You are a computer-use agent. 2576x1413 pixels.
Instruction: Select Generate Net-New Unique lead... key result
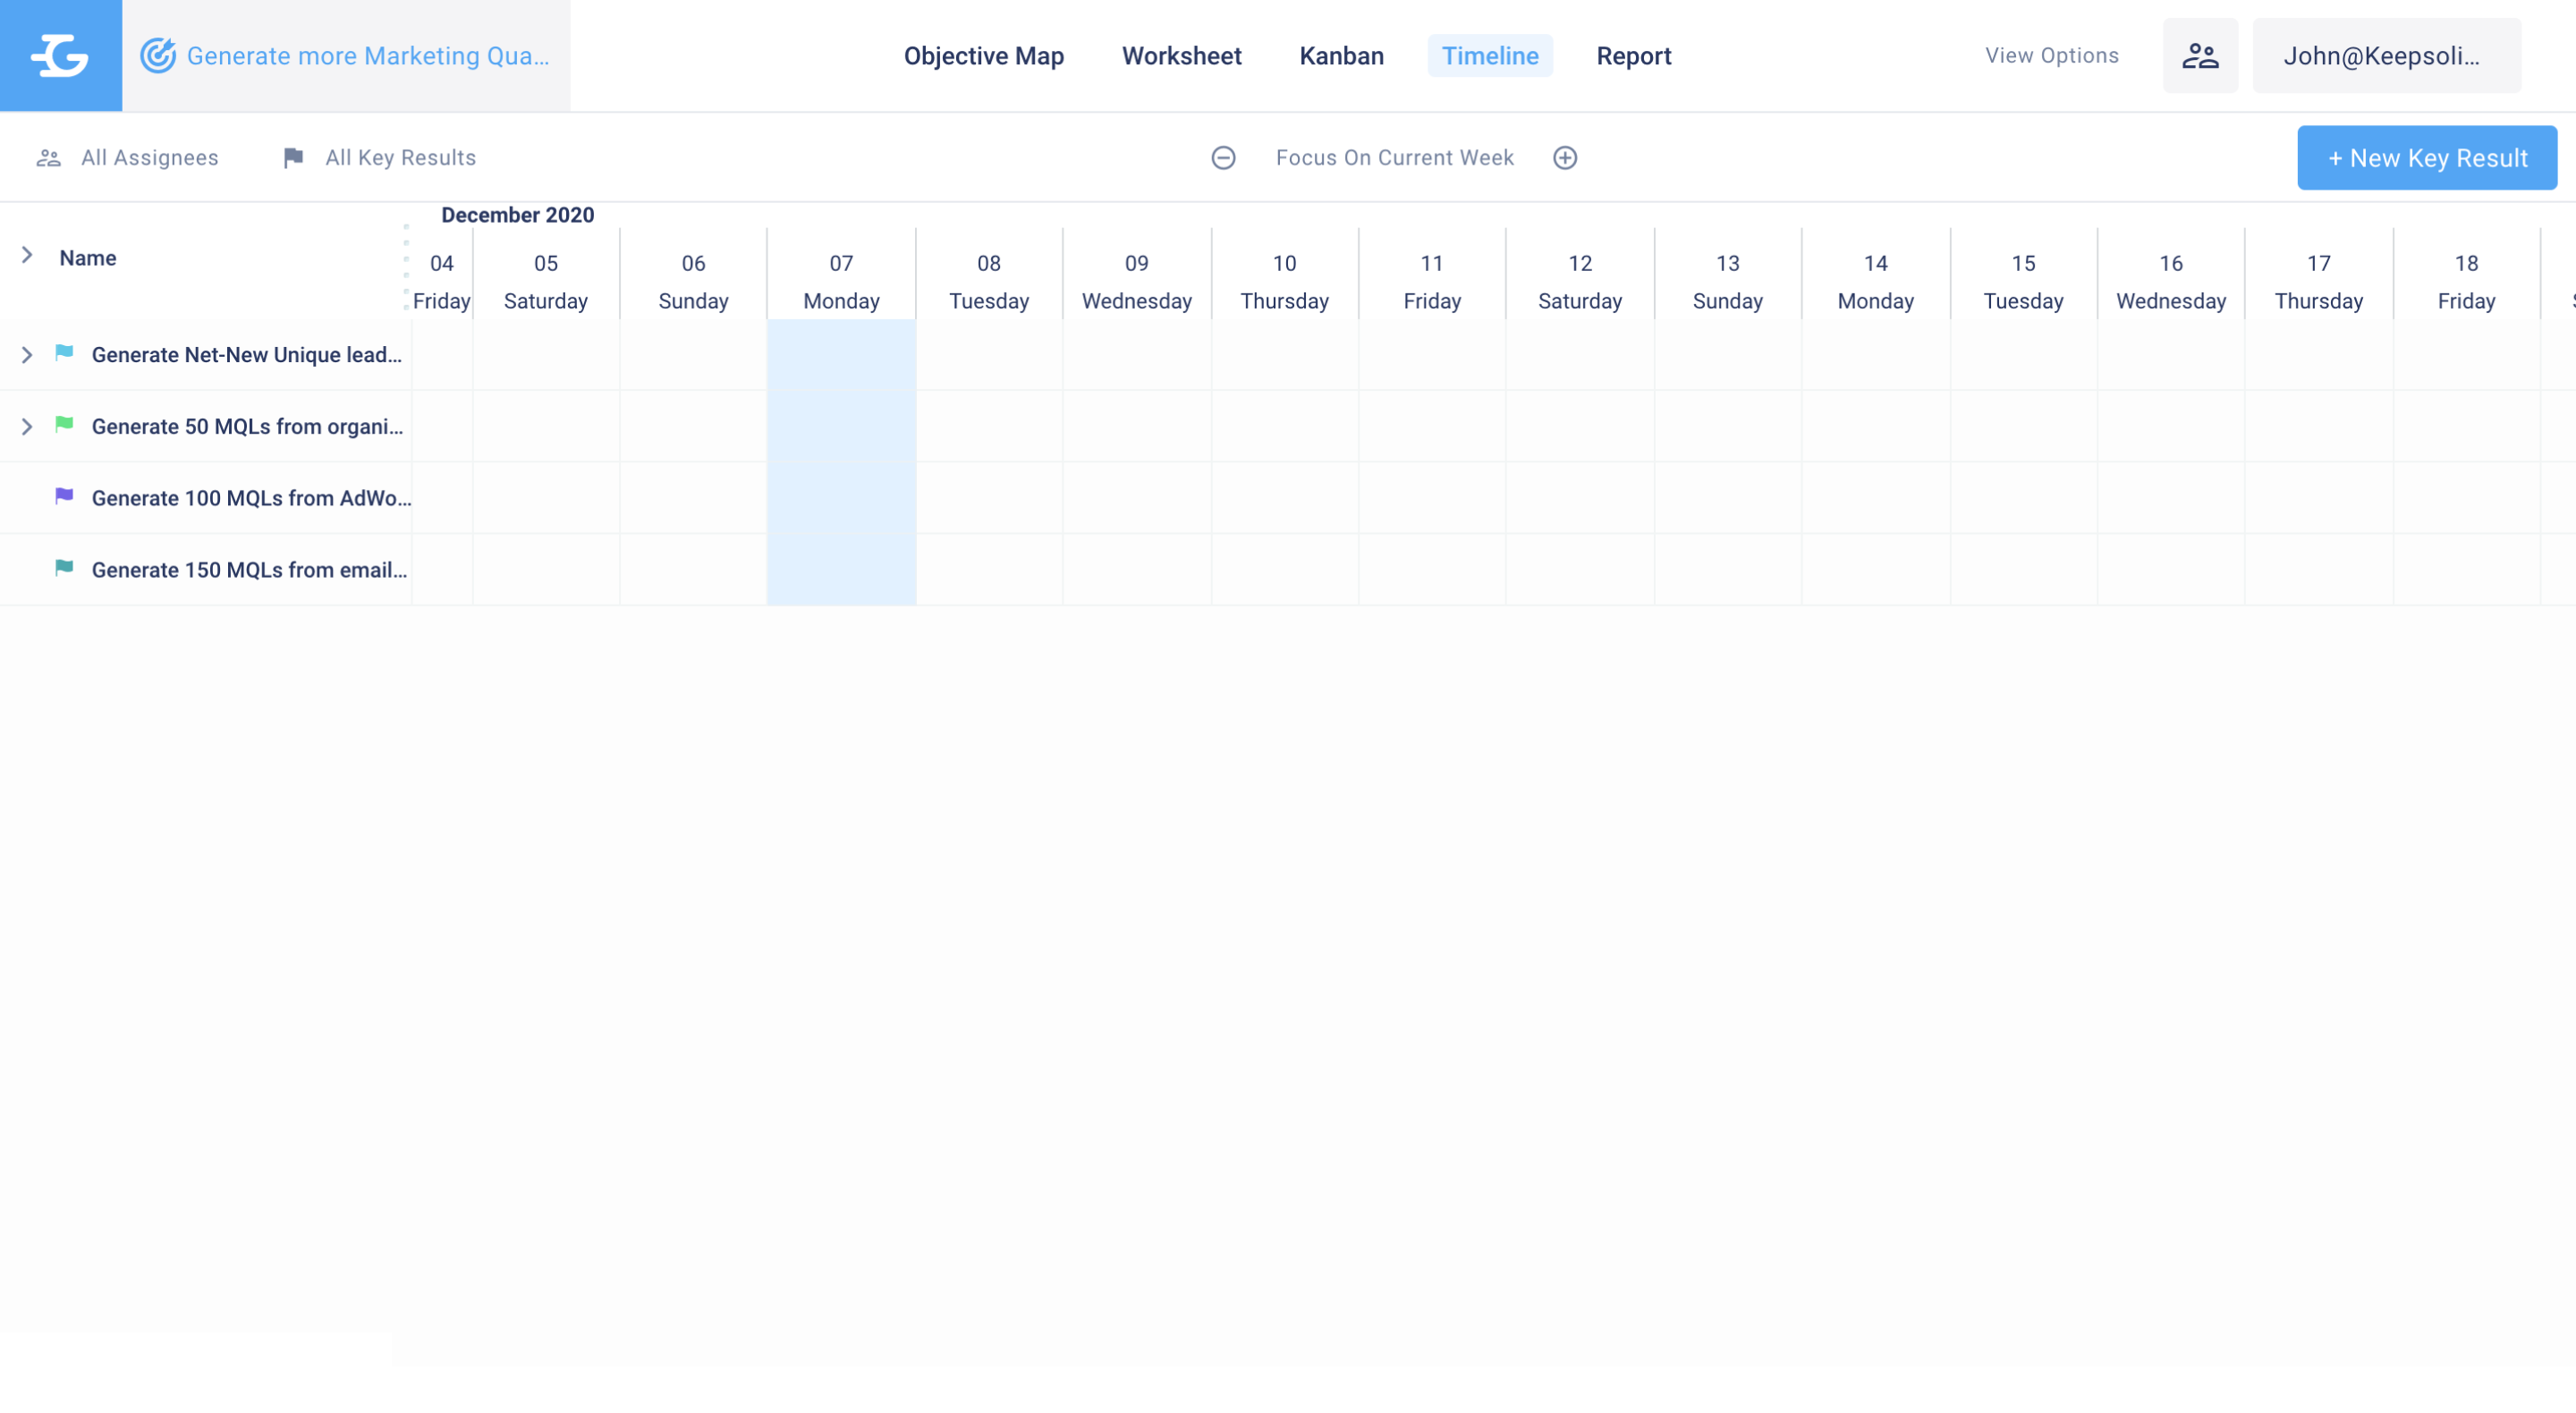pos(247,355)
